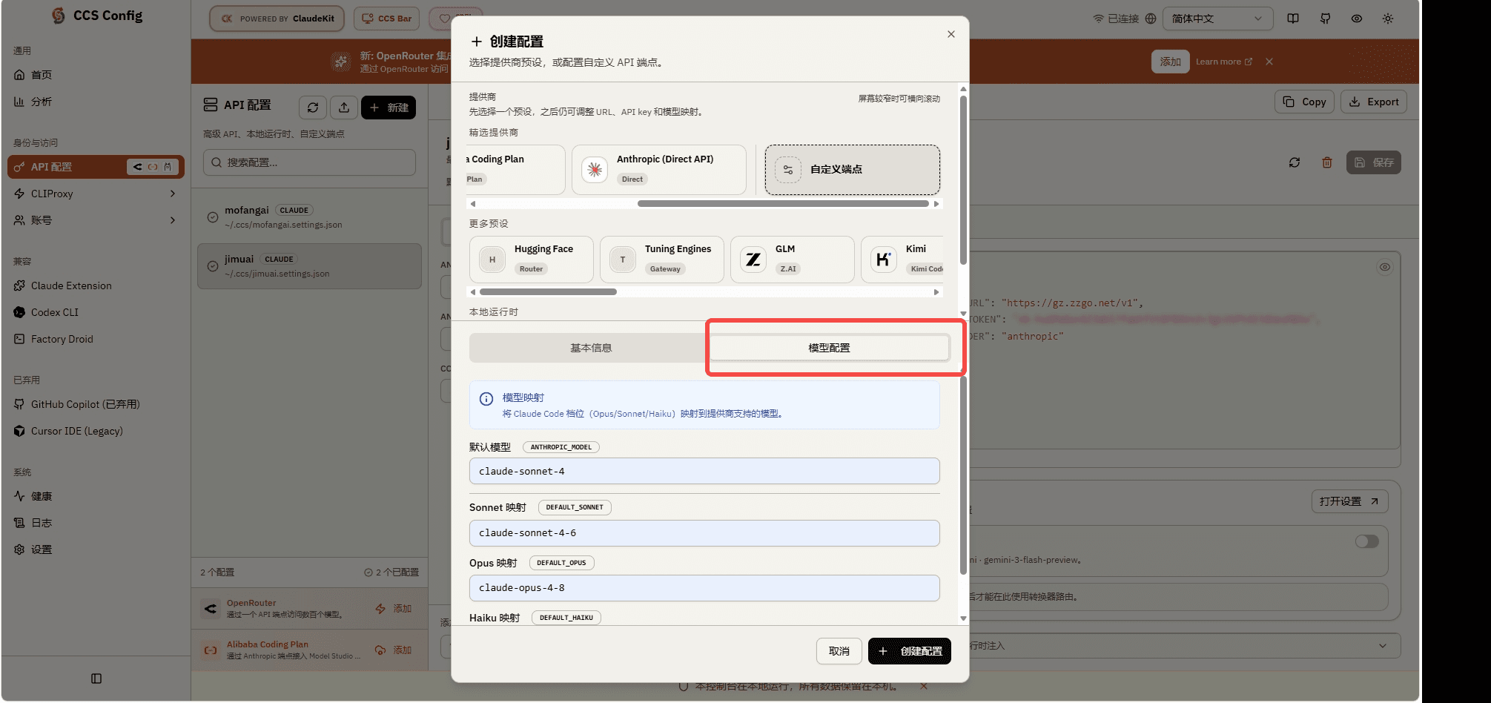Click the Export button
This screenshot has width=1491, height=703.
coord(1374,102)
